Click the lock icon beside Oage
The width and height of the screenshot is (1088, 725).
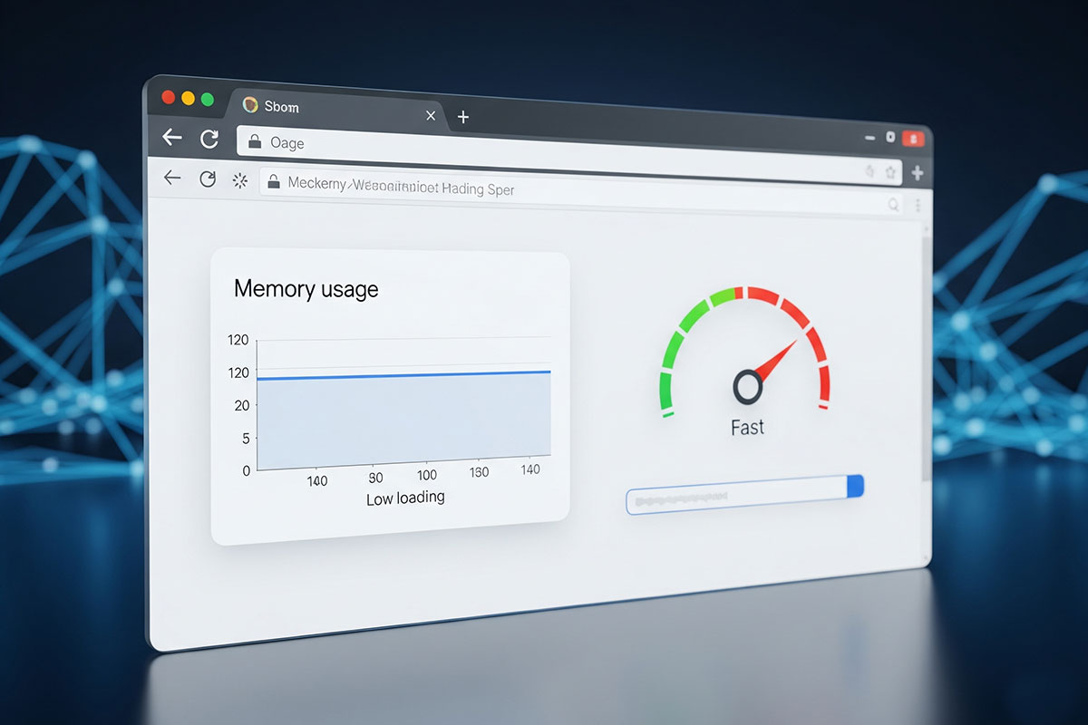point(255,141)
